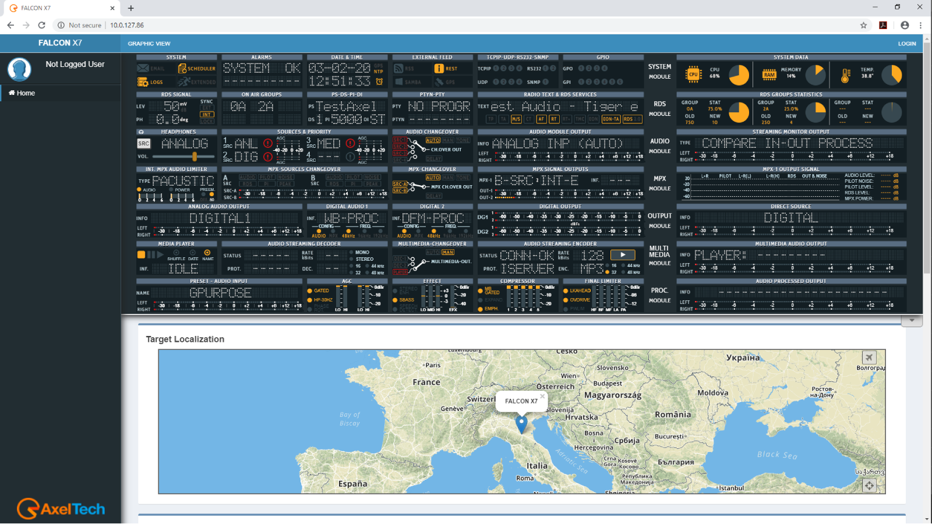Reload the page in the browser
Image resolution: width=932 pixels, height=524 pixels.
coord(41,25)
